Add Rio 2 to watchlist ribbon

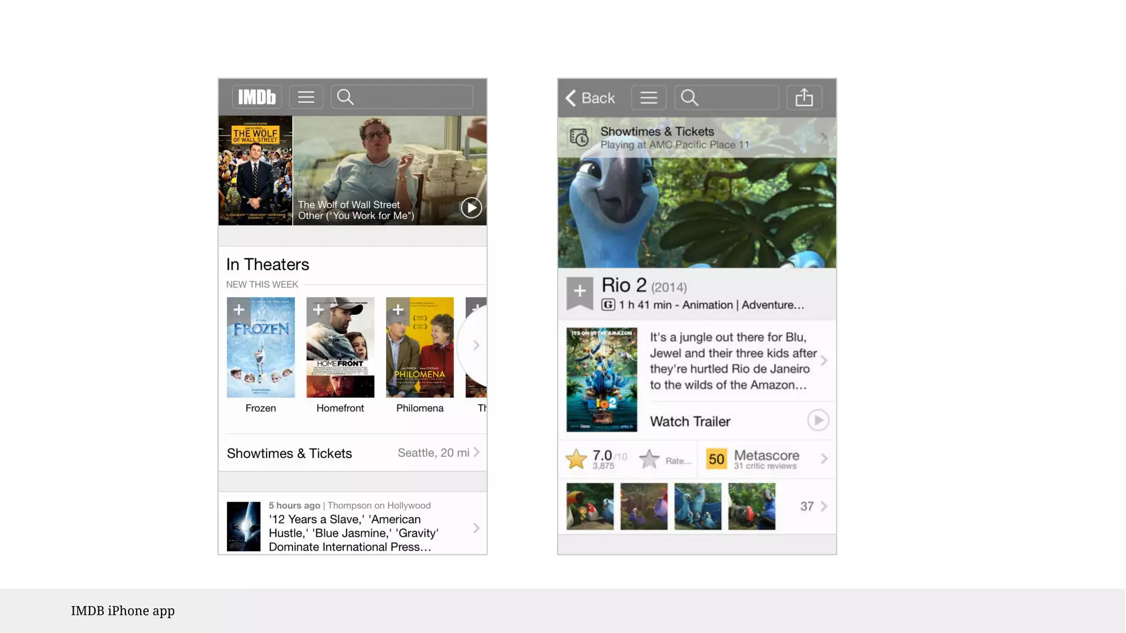[579, 292]
